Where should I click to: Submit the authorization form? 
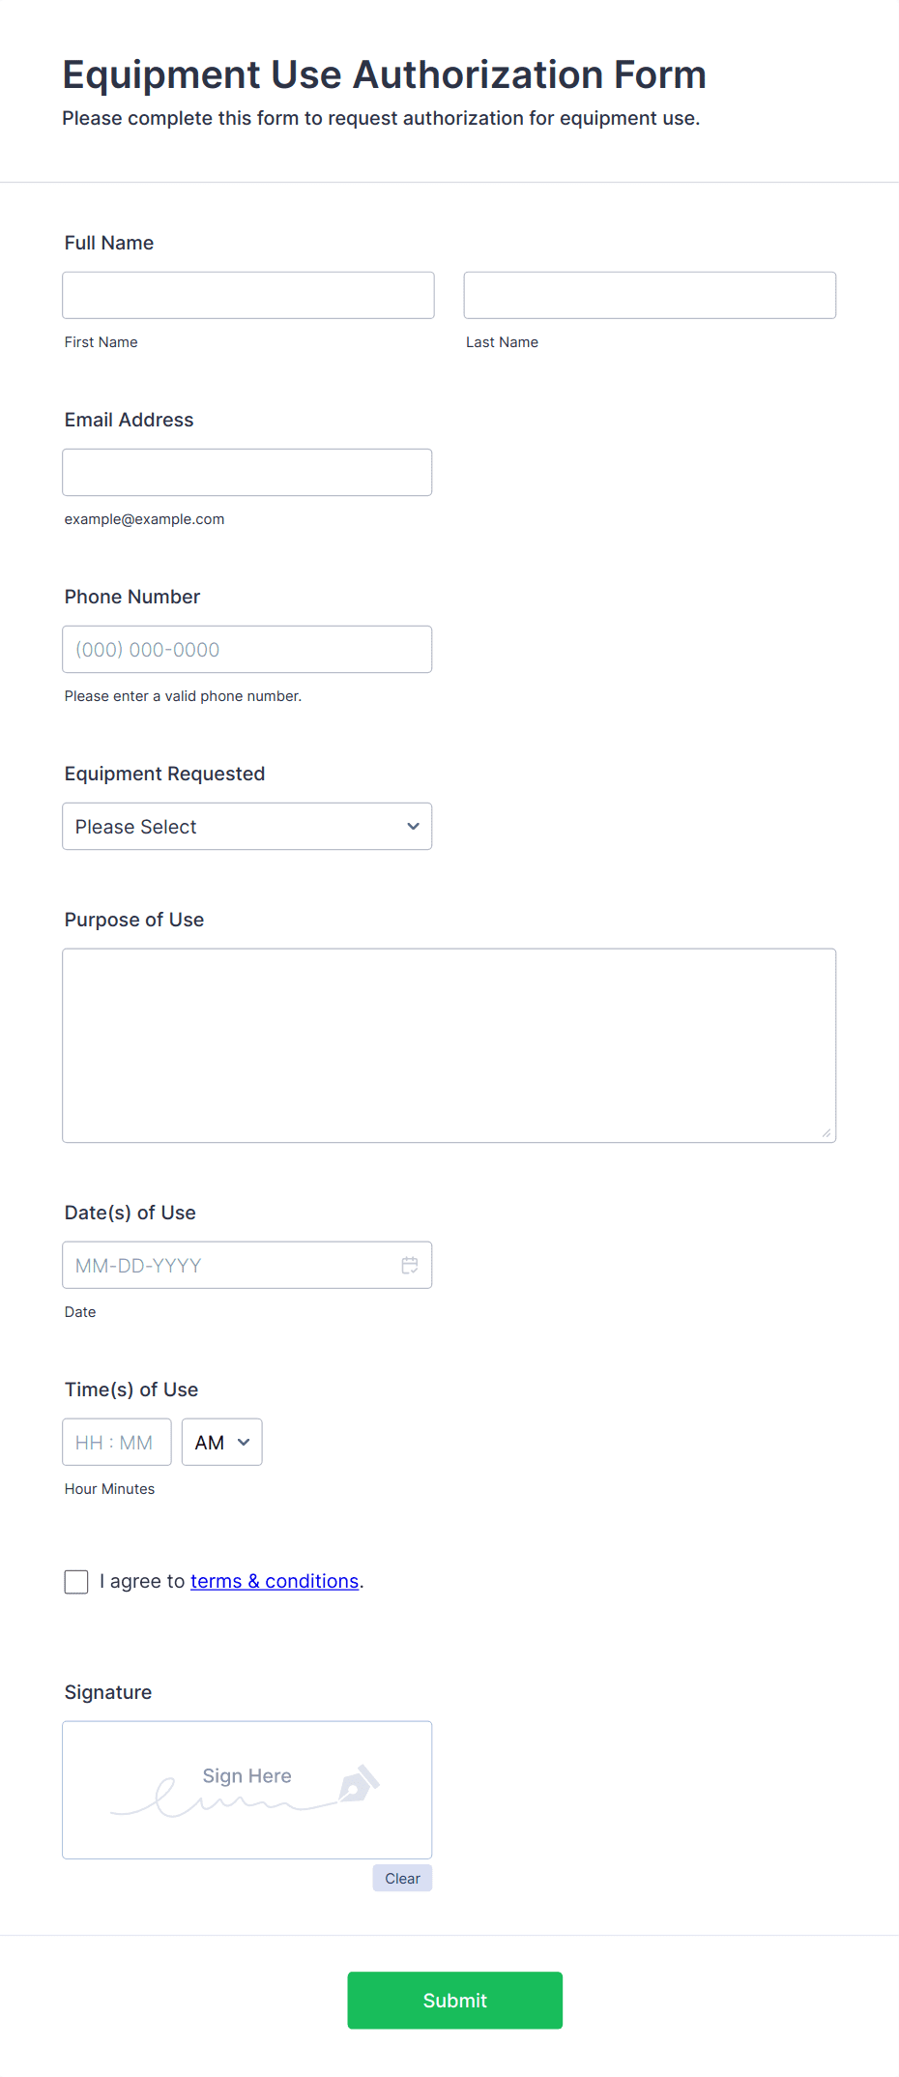pyautogui.click(x=454, y=2000)
